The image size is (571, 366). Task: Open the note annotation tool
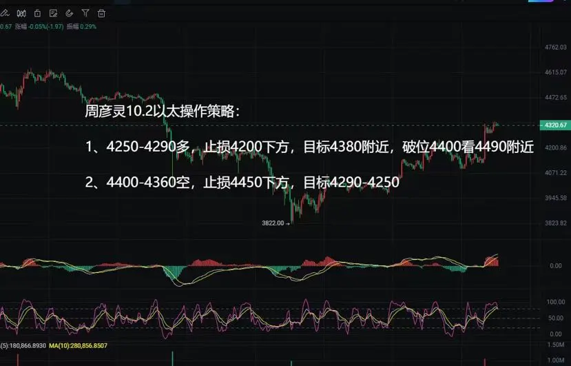pyautogui.click(x=53, y=14)
